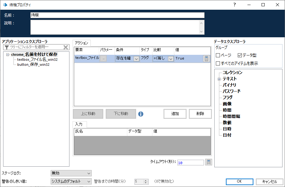Click the description scrollbar up arrow

201,23
